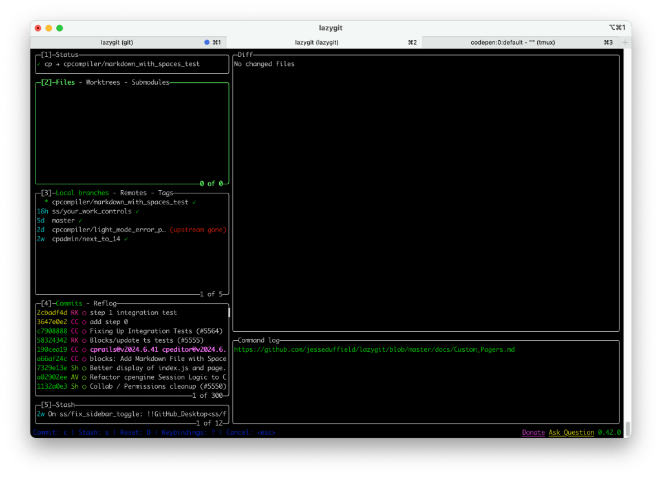Viewport: 662px width, 478px height.
Task: Click the terminal window vertical scrollbar
Action: (x=628, y=429)
